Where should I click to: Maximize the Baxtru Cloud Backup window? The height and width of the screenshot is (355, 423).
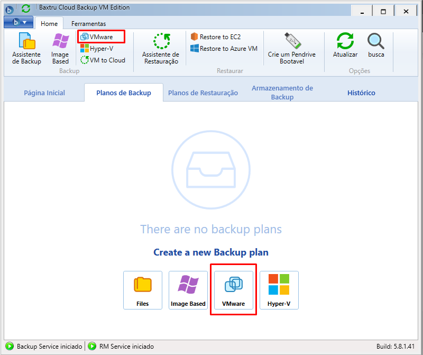[x=383, y=11]
